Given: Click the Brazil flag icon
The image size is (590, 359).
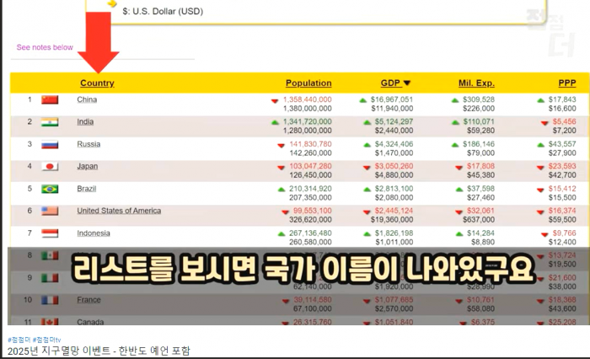Looking at the screenshot, I should pos(49,189).
